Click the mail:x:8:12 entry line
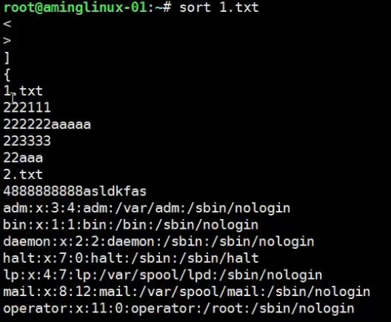391x322 pixels. point(187,292)
